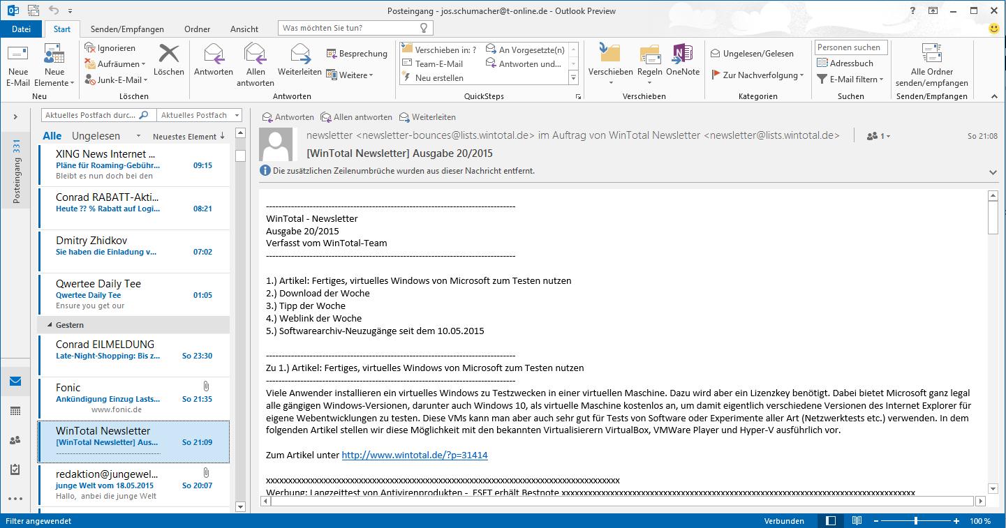1006x528 pixels.
Task: Open the Aufräumen dropdown
Action: 116,64
